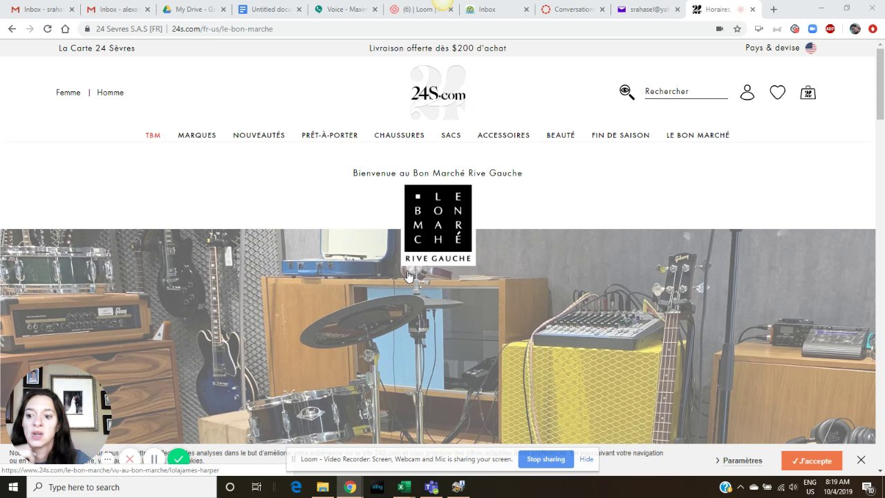Image resolution: width=885 pixels, height=498 pixels.
Task: Open a new browser tab
Action: [774, 10]
